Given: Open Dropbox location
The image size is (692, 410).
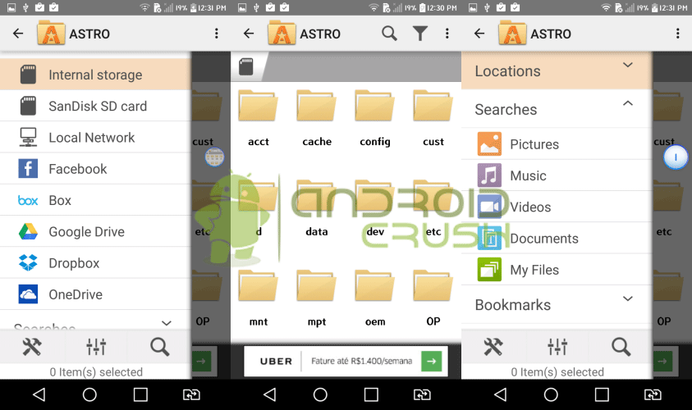Looking at the screenshot, I should 95,262.
